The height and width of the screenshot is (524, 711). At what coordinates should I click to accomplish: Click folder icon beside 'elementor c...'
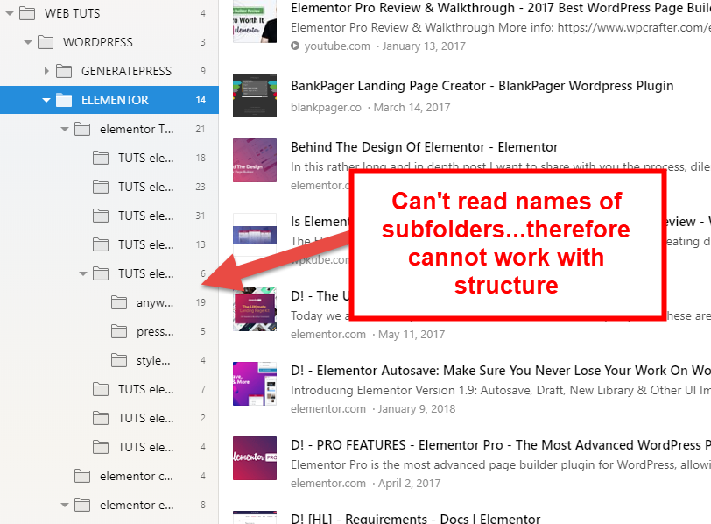pos(82,477)
